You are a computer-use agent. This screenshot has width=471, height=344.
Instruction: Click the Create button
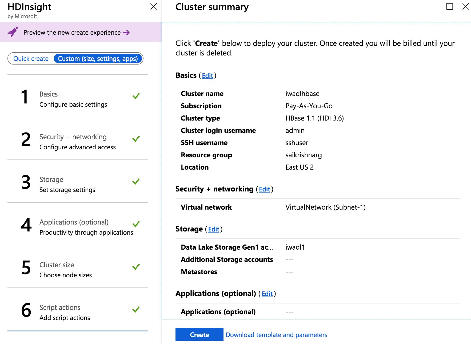pos(199,334)
